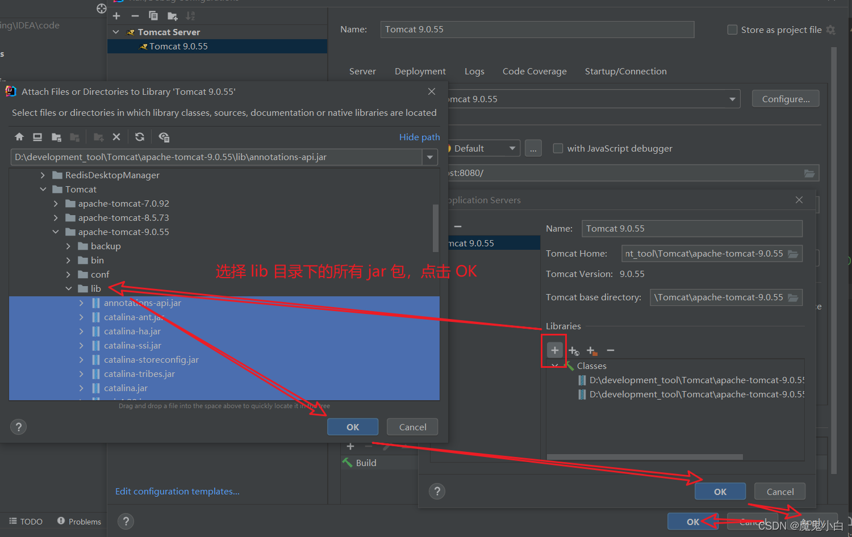Remove selected run configuration with minus icon
Viewport: 852px width, 537px height.
135,16
